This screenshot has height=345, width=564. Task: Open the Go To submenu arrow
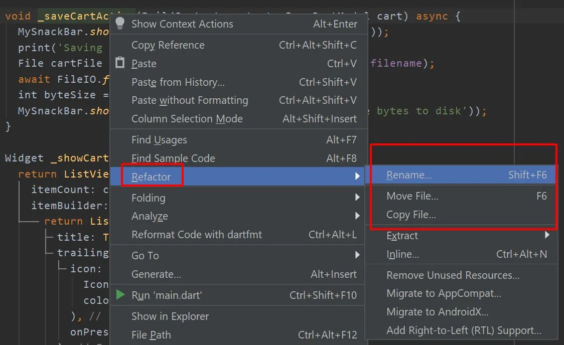click(x=357, y=255)
